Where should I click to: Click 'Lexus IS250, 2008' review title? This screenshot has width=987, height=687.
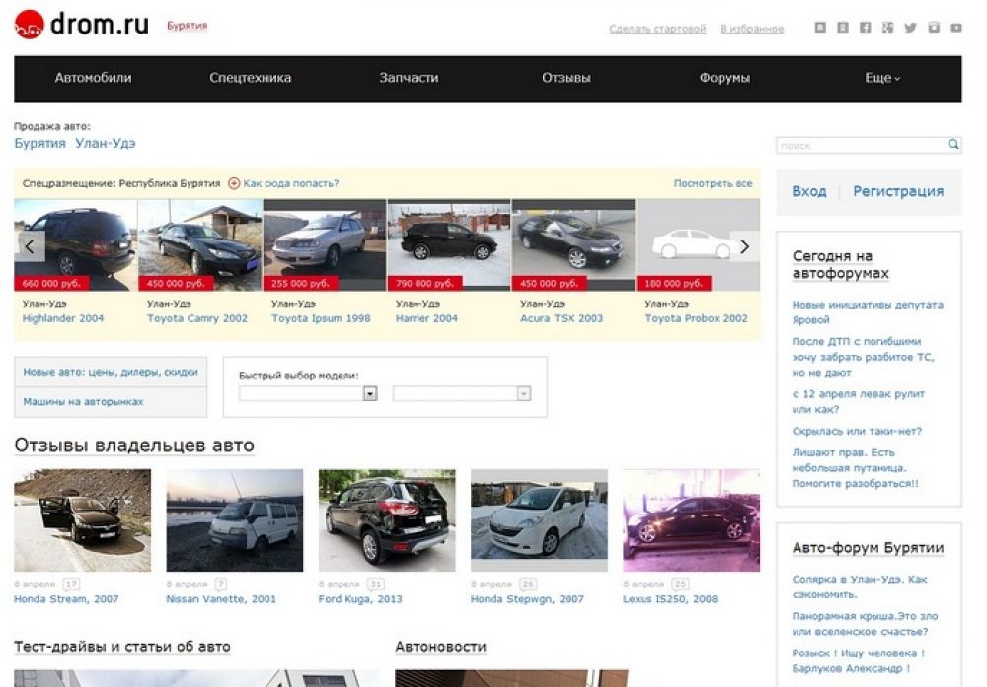[x=670, y=599]
